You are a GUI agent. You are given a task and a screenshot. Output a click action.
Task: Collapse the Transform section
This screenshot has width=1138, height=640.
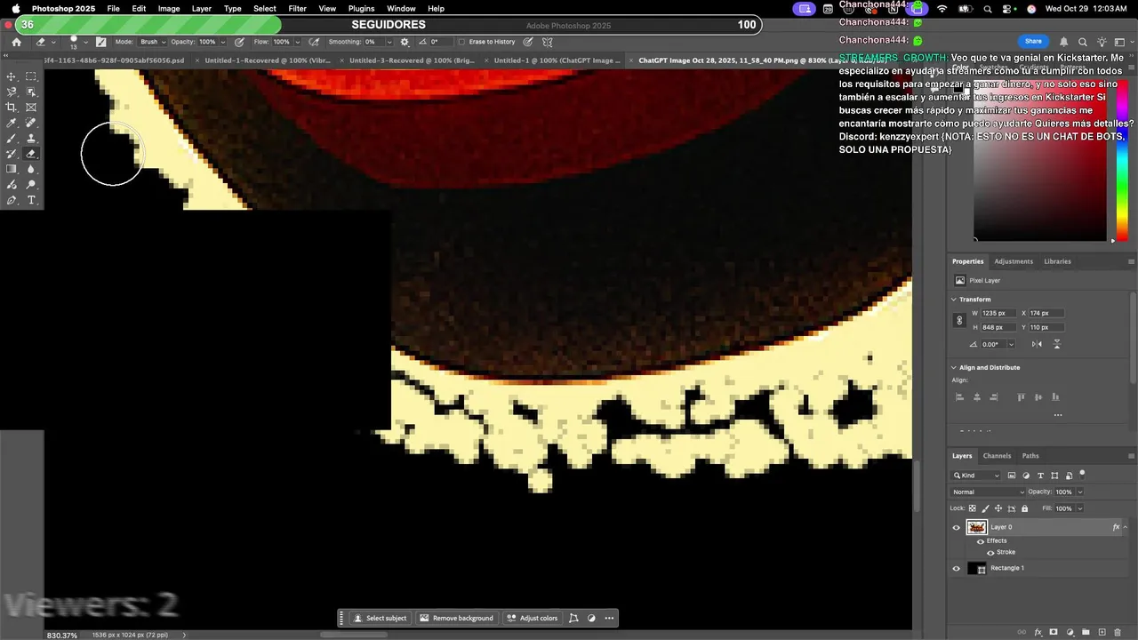click(x=954, y=300)
